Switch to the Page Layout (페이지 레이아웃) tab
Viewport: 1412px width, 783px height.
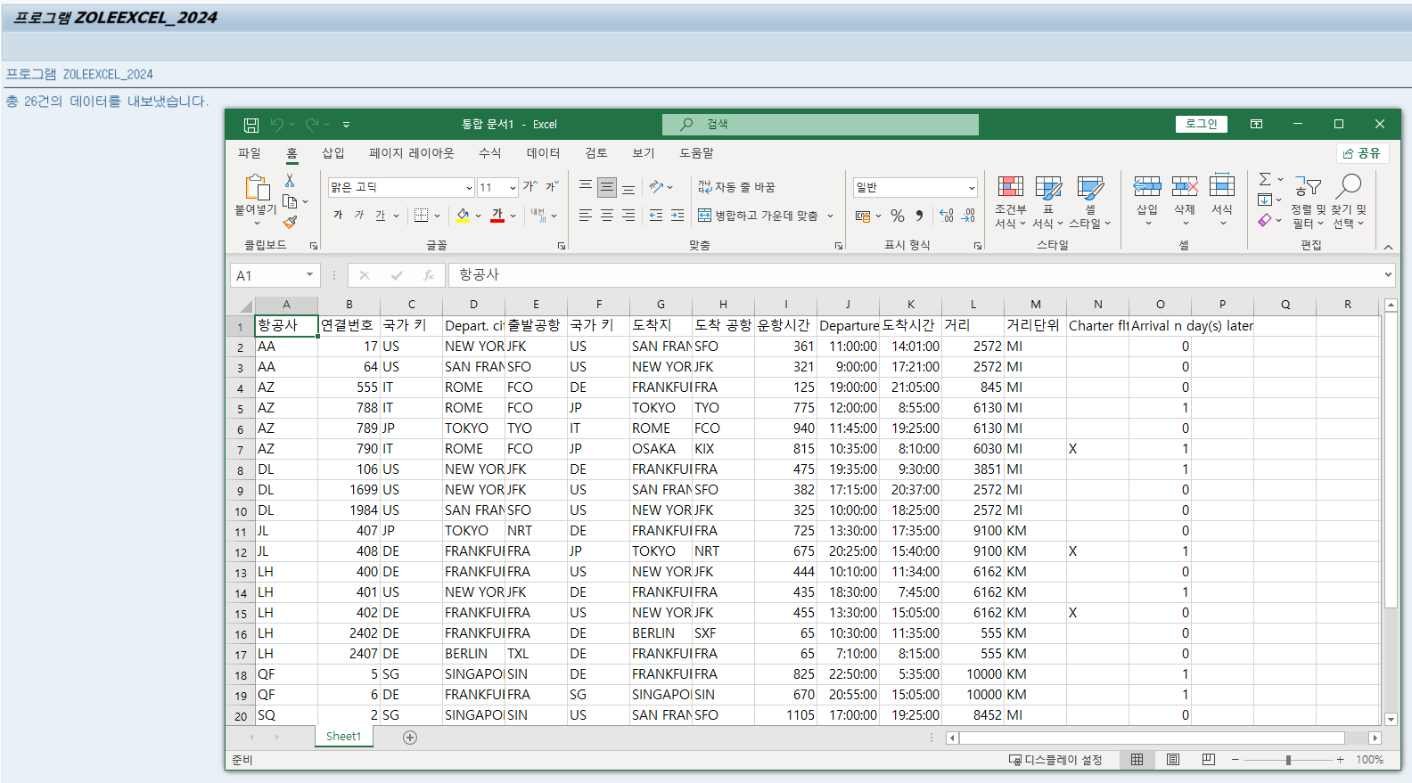(x=412, y=153)
